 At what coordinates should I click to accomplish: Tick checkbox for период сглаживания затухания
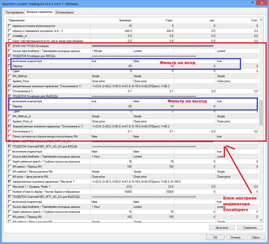(10, 31)
